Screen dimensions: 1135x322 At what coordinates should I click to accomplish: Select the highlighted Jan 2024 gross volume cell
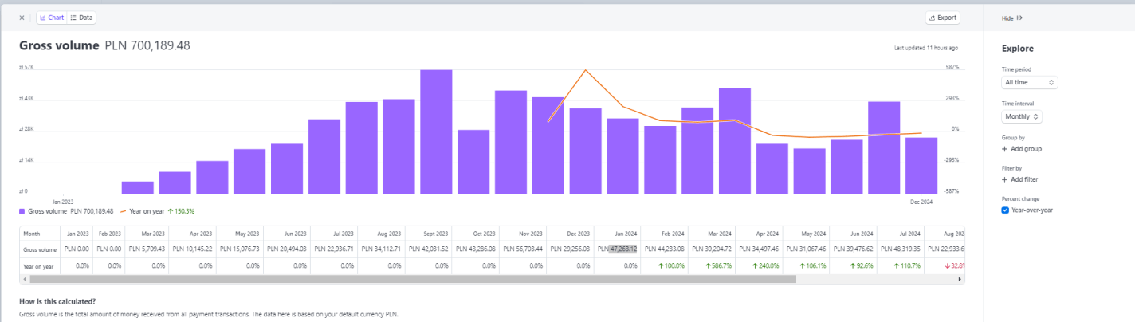[622, 249]
